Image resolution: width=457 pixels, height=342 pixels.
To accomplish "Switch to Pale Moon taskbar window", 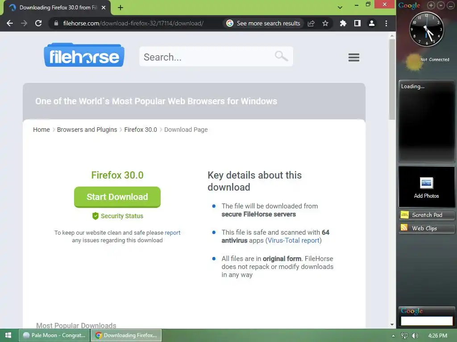I will pos(54,335).
